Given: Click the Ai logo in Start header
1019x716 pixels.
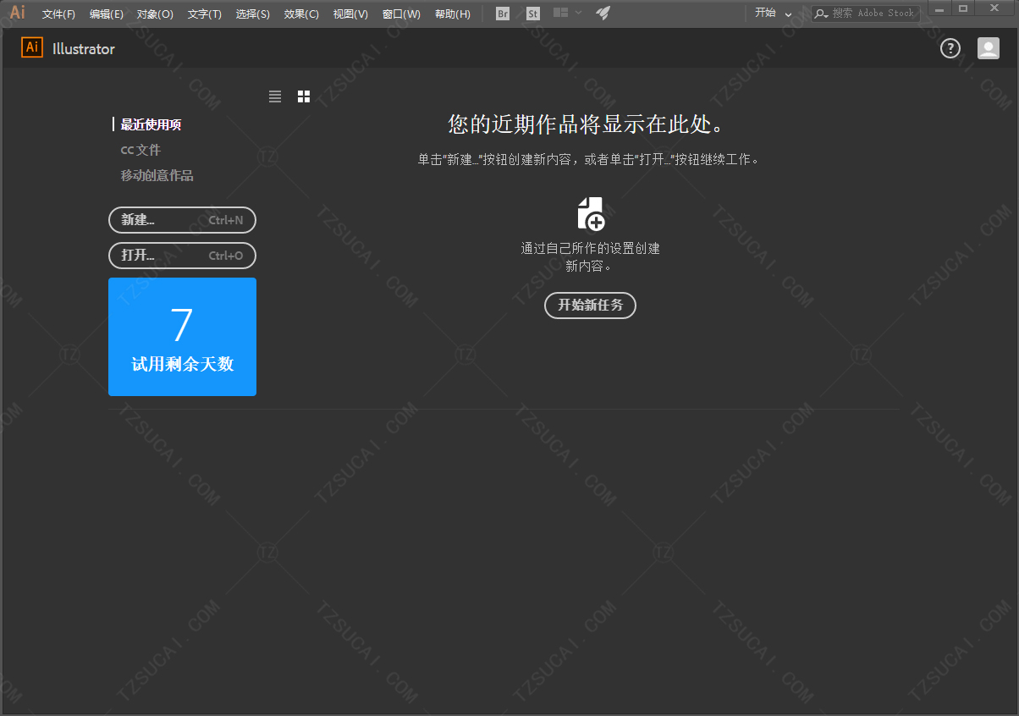Looking at the screenshot, I should pos(32,47).
